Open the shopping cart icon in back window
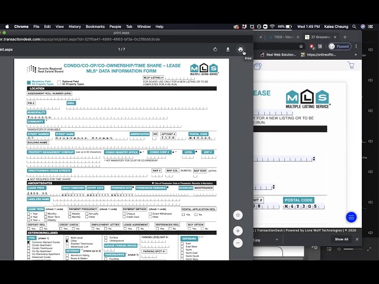 point(351,65)
